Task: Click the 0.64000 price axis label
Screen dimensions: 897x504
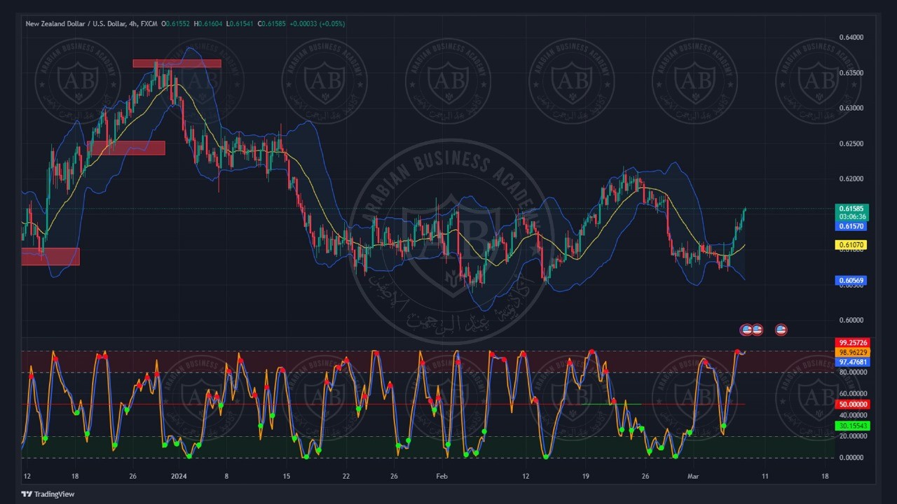Action: point(851,38)
